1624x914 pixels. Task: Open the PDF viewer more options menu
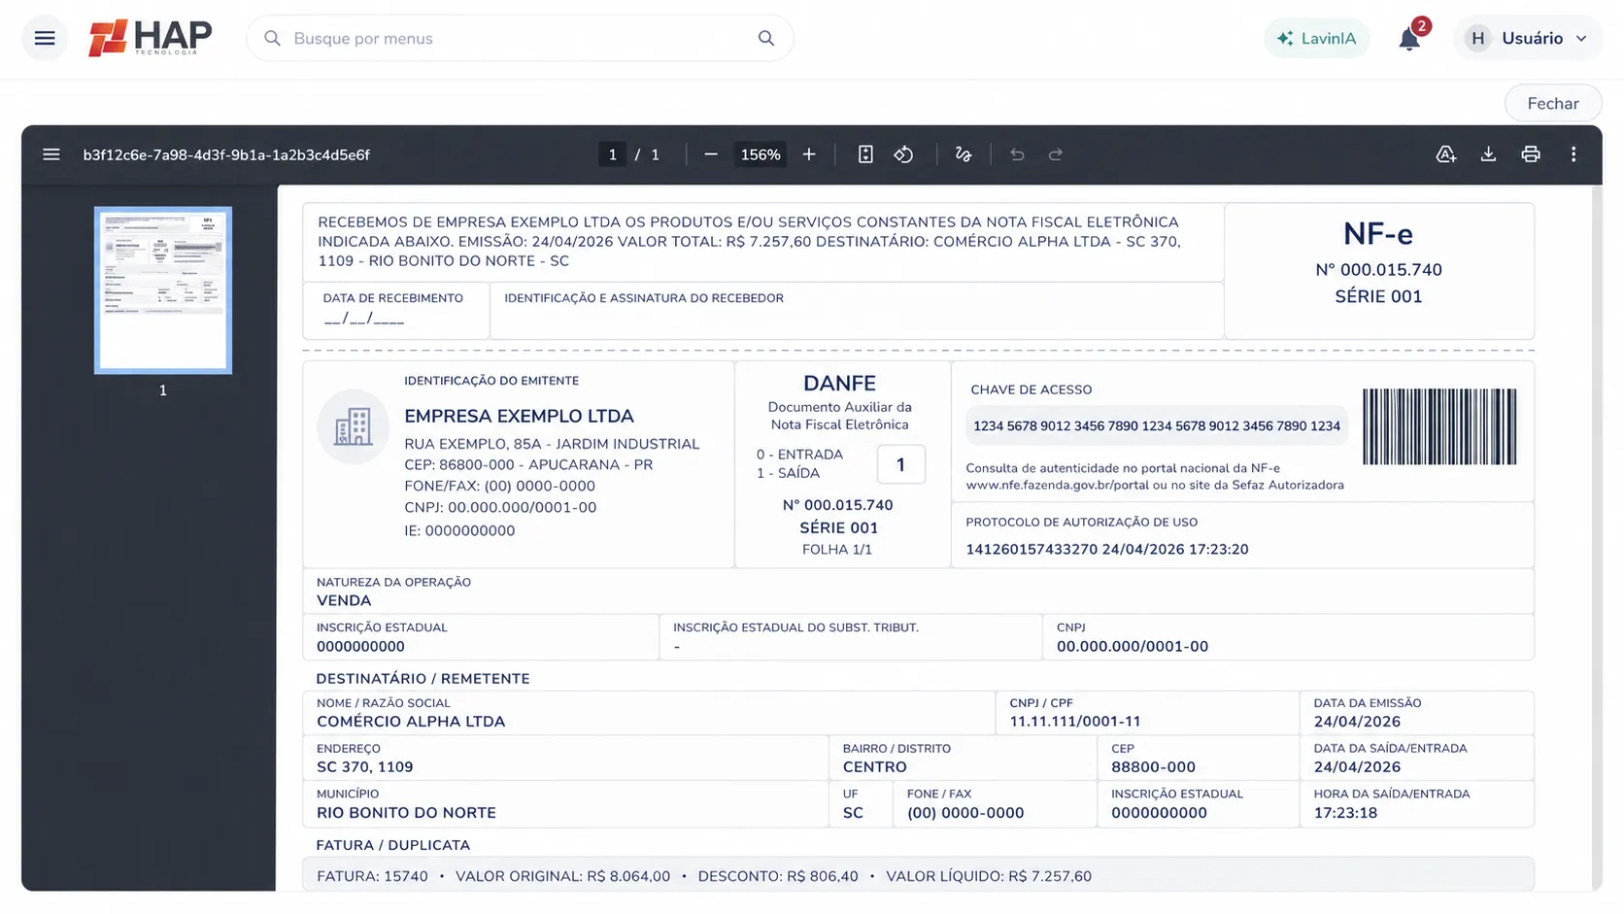point(1573,154)
